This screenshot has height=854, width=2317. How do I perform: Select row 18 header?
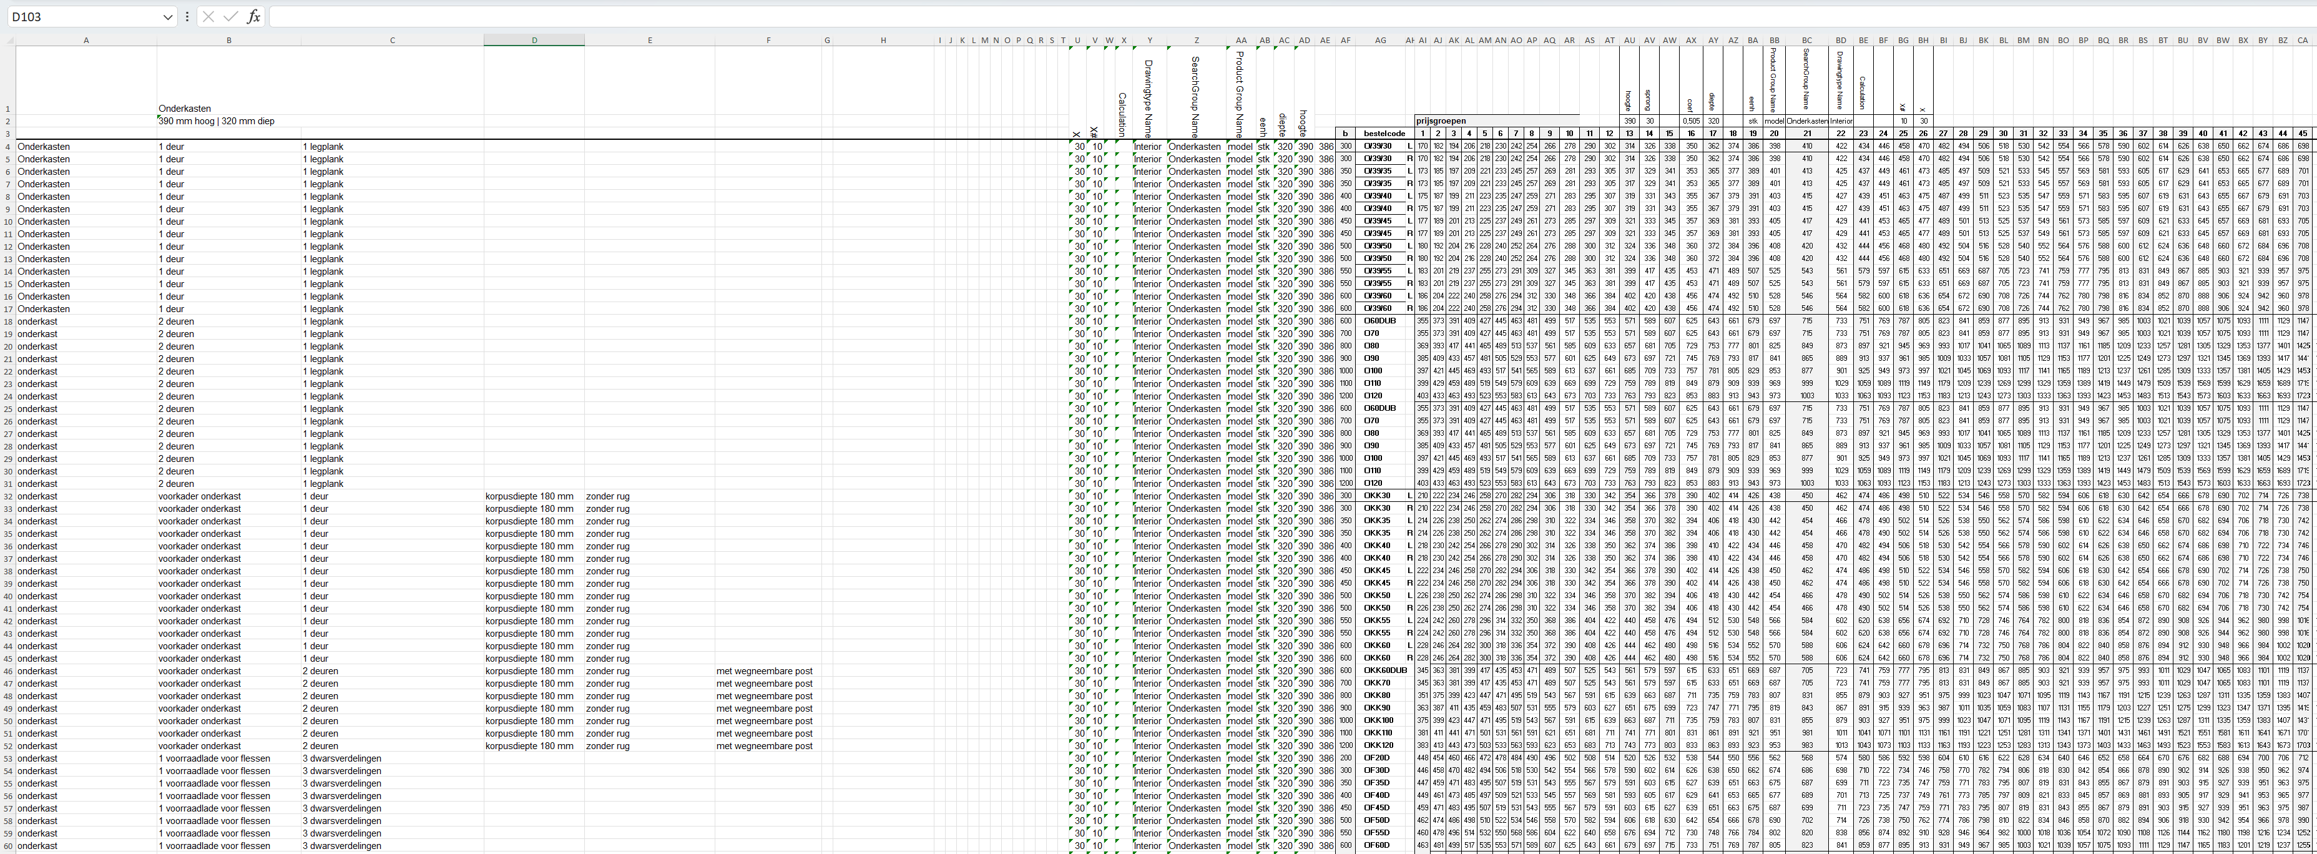pyautogui.click(x=7, y=321)
